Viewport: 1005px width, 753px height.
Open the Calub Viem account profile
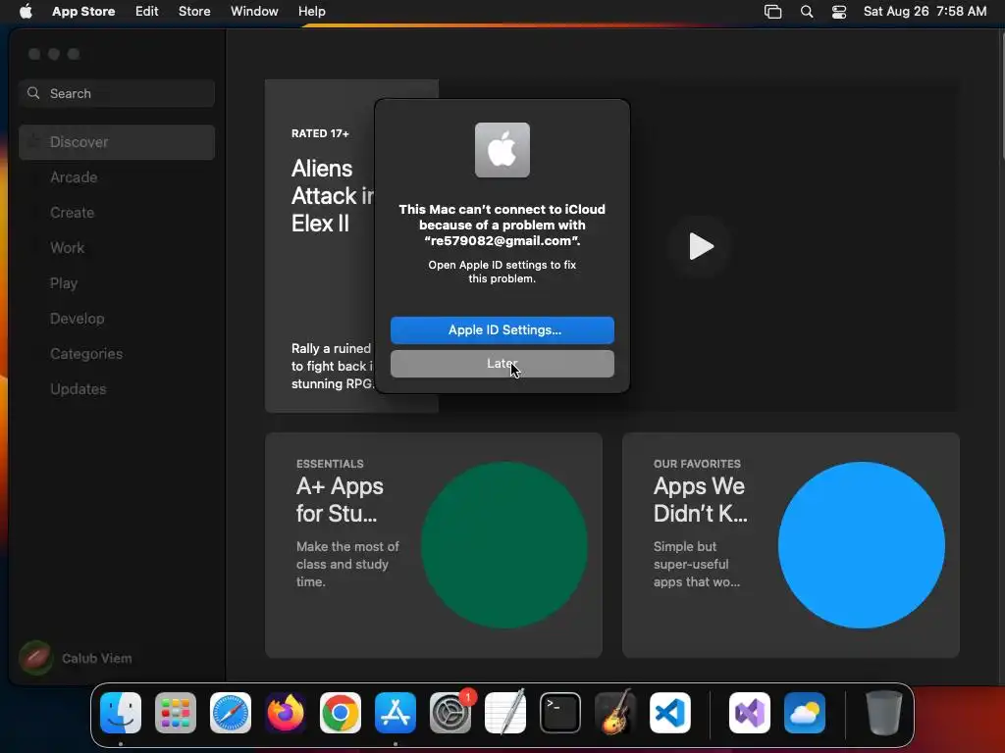[x=76, y=658]
